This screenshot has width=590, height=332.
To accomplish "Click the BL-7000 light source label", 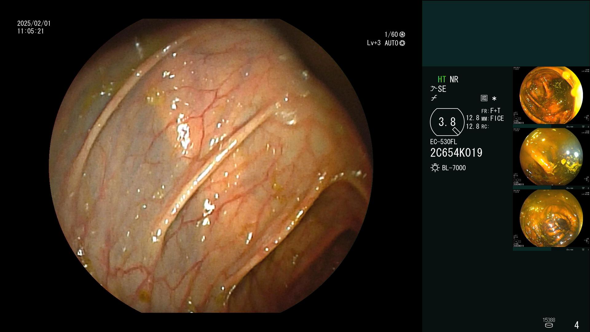I will point(454,168).
